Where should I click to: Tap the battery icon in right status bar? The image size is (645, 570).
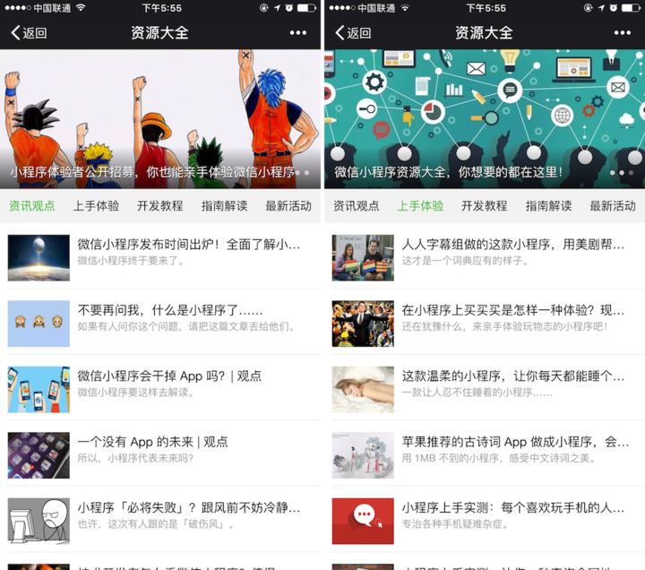click(x=631, y=8)
